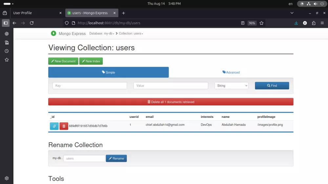Click the New Document button

(63, 61)
